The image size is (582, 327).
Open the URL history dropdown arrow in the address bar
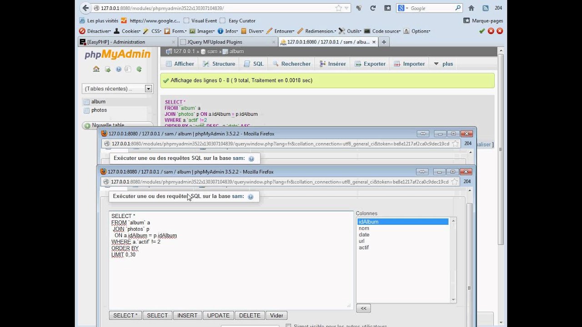tap(346, 8)
